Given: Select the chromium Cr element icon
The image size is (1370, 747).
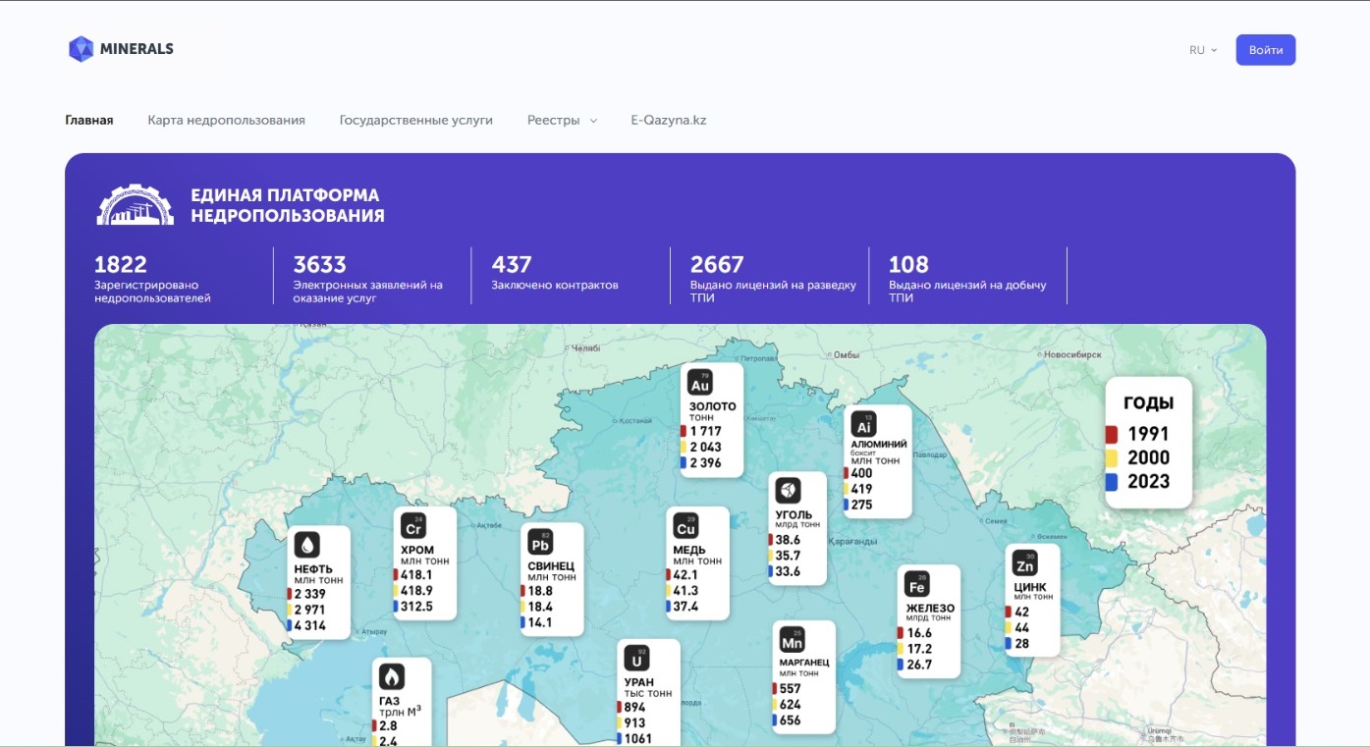Looking at the screenshot, I should point(413,526).
